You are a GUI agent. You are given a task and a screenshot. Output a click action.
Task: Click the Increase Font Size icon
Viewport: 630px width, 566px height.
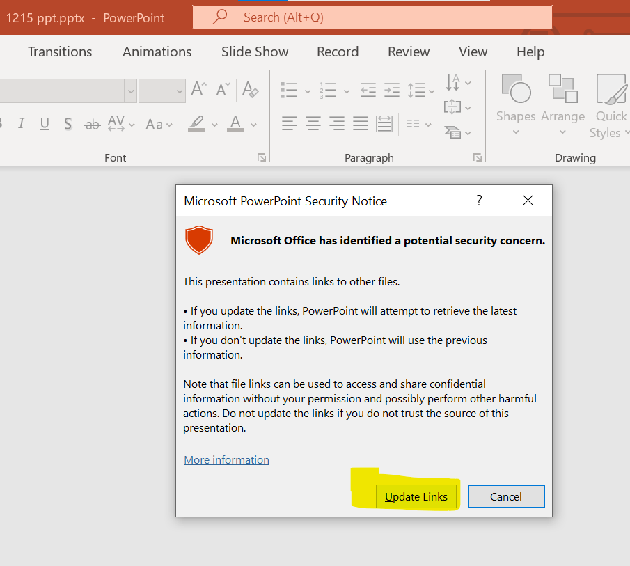(x=199, y=89)
